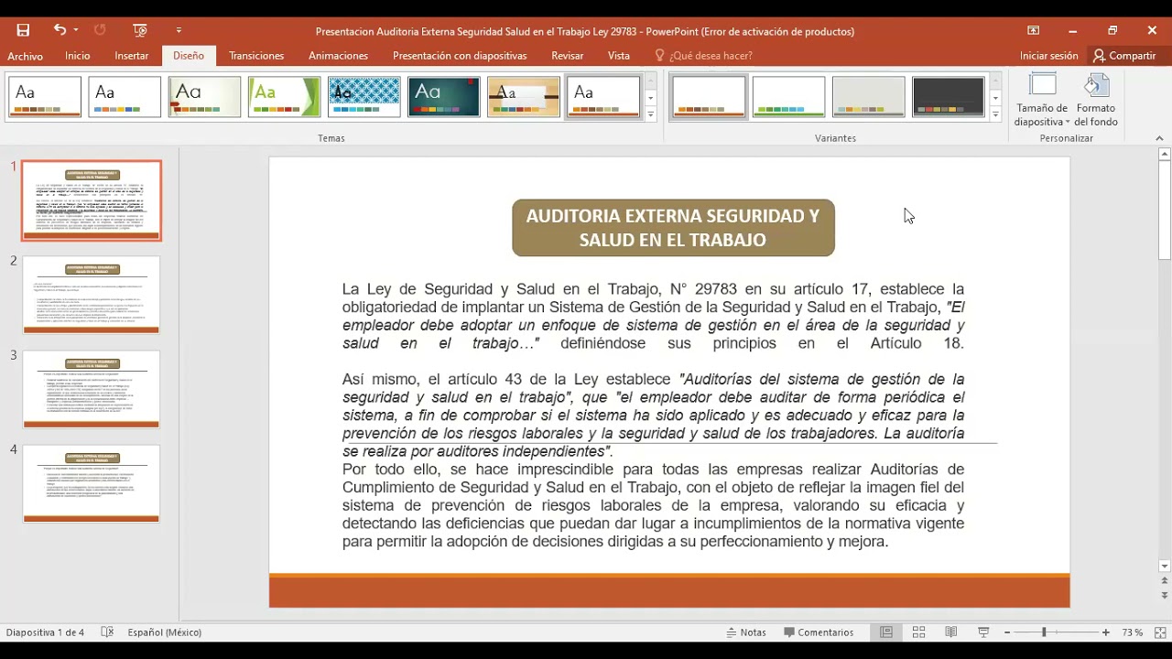Open Tamaño de diapositiva options
Screen dimensions: 1172x659
[1042, 101]
